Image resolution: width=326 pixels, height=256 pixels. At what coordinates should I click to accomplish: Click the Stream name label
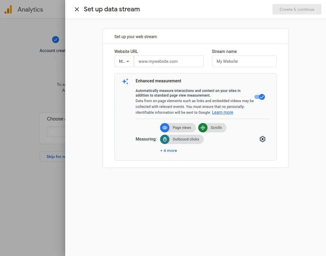[x=224, y=51]
